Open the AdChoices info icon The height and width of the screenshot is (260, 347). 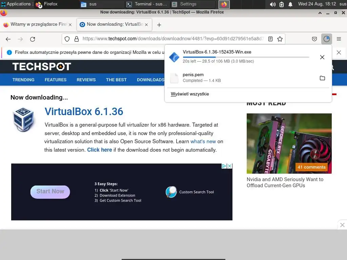pos(224,166)
